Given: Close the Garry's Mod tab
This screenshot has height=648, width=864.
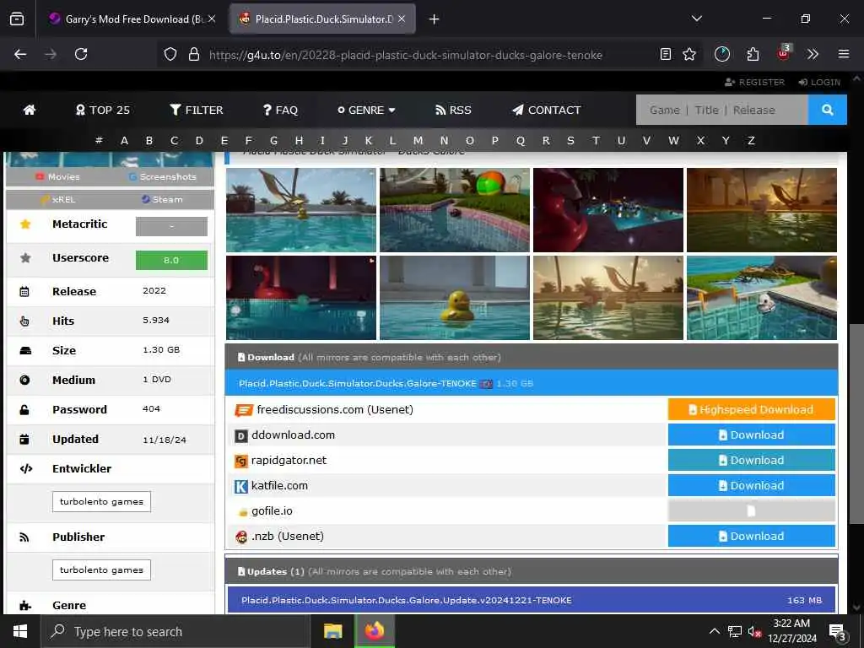Looking at the screenshot, I should pos(212,19).
